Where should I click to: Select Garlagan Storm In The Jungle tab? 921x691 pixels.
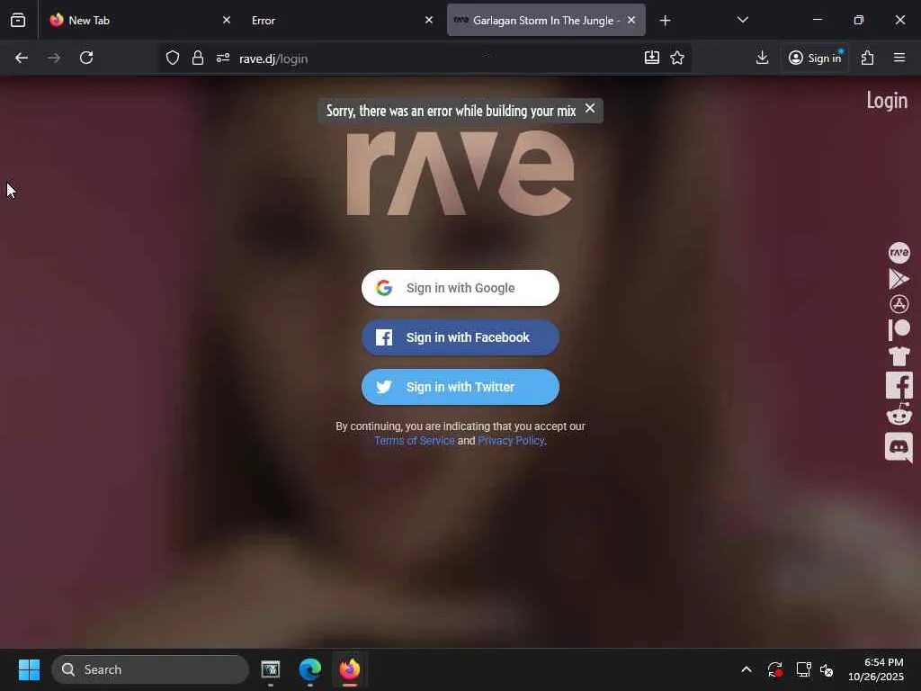pyautogui.click(x=546, y=20)
